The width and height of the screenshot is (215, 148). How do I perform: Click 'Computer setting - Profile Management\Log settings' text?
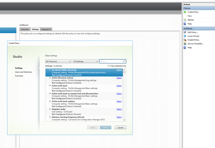point(74,80)
